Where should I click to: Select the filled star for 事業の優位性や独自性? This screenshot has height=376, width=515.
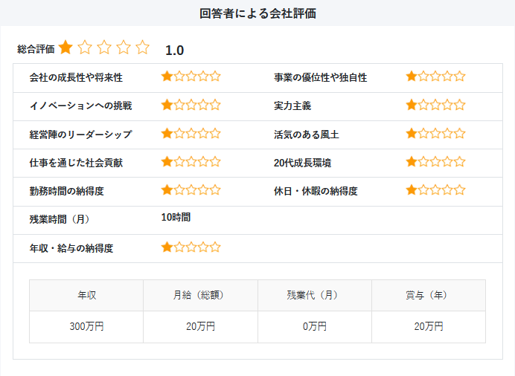(412, 77)
